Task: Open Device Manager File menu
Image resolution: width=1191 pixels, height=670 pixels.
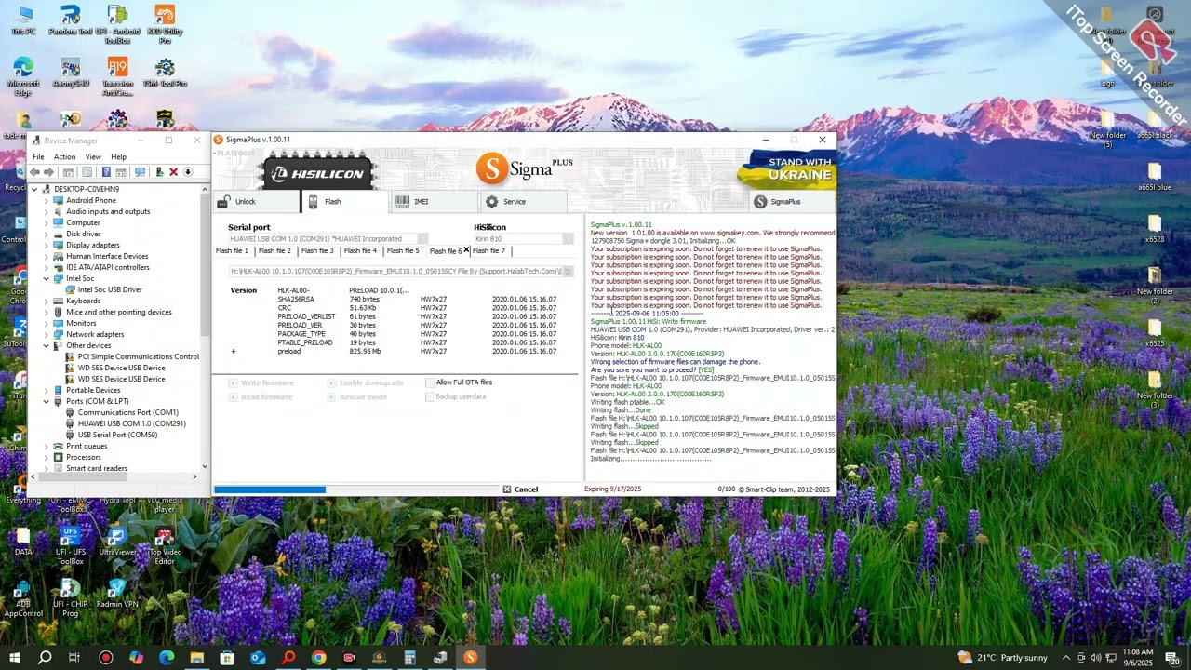Action: [x=38, y=156]
